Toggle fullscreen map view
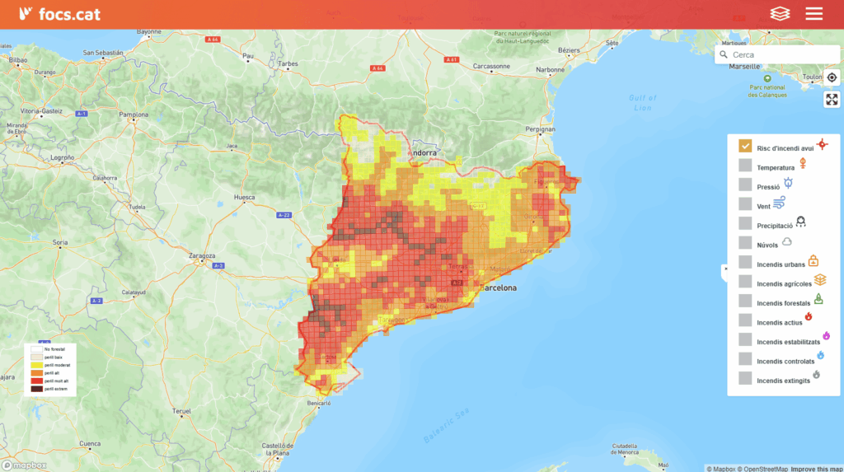The height and width of the screenshot is (472, 844). (832, 100)
